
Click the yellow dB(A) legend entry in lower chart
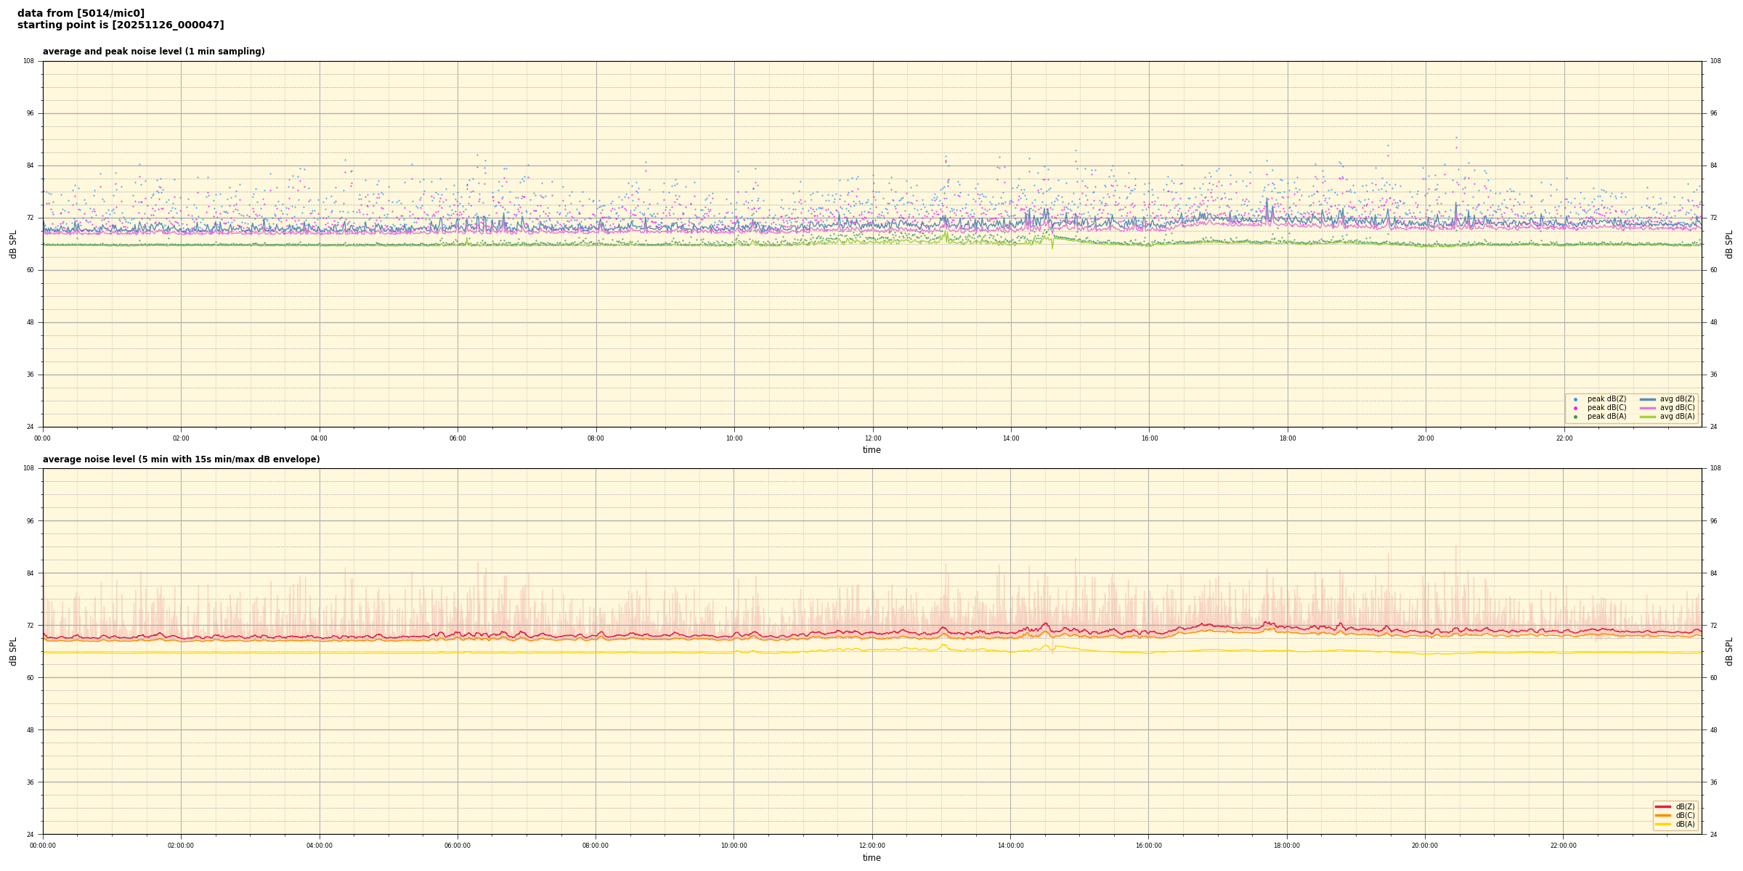pos(1663,824)
